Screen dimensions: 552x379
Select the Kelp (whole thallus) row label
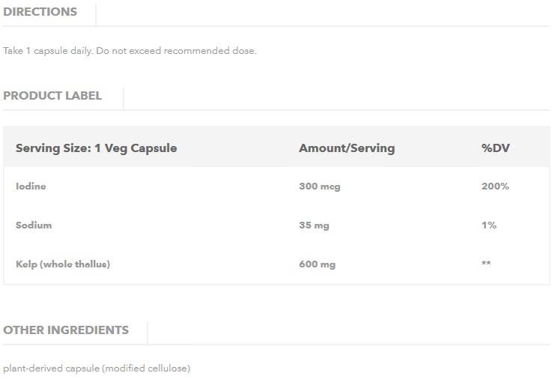click(63, 264)
